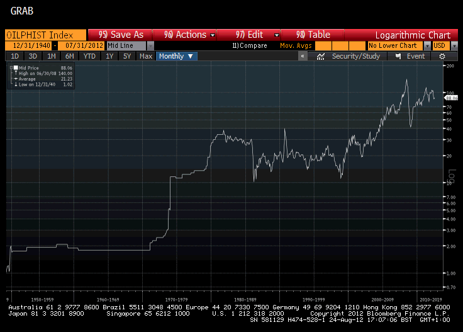
Task: Click the 2.00 y-axis label
Action: tap(451, 246)
